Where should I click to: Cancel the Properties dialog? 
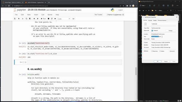(x=166, y=61)
